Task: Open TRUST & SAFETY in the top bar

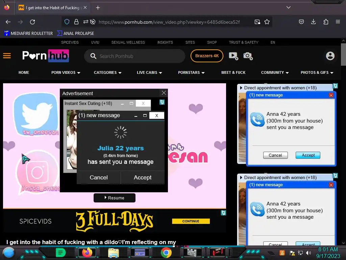Action: click(244, 42)
